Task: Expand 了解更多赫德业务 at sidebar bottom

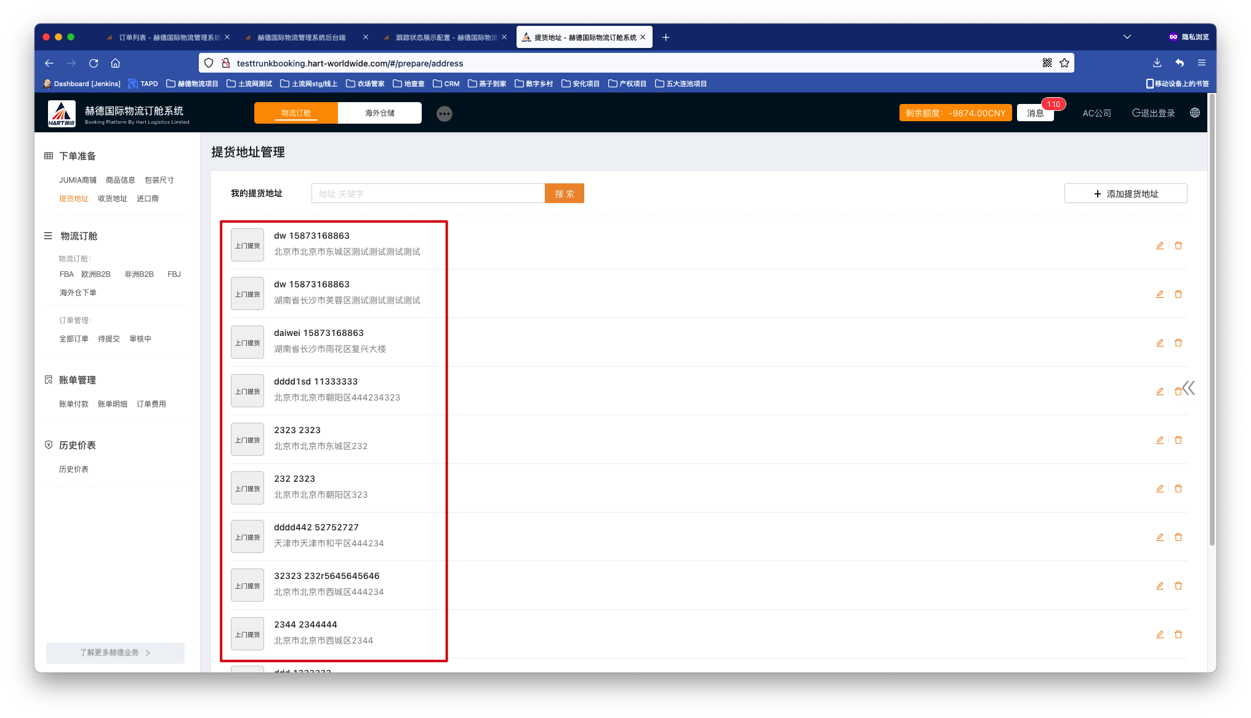Action: click(x=115, y=653)
